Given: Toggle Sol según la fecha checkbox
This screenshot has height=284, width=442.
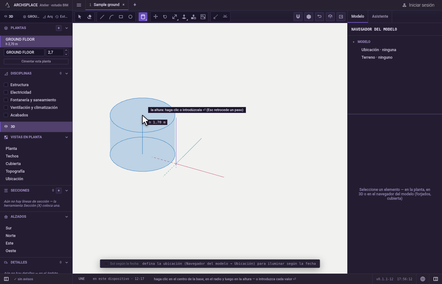Looking at the screenshot, I should click(x=106, y=264).
